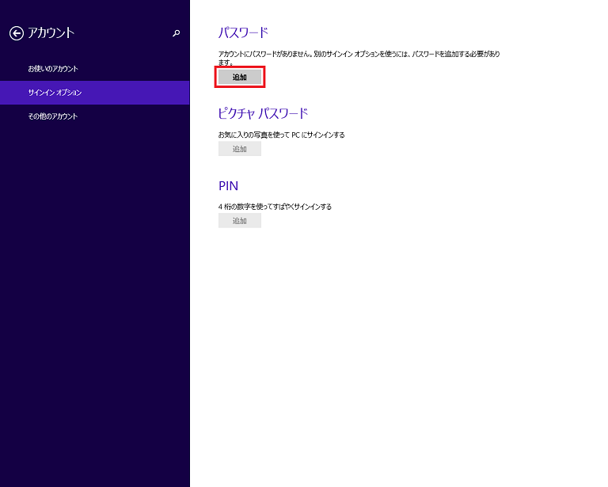
Task: Click the red outline around the password 追加 button
Action: click(x=263, y=77)
